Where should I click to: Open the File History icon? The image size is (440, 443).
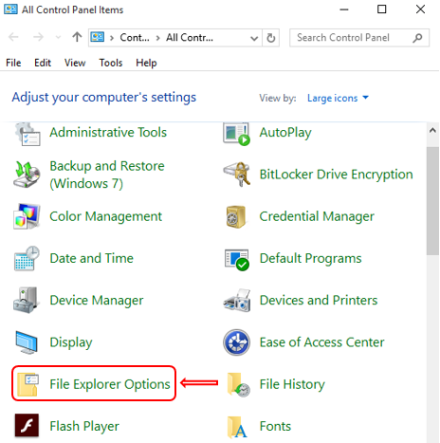pos(238,384)
